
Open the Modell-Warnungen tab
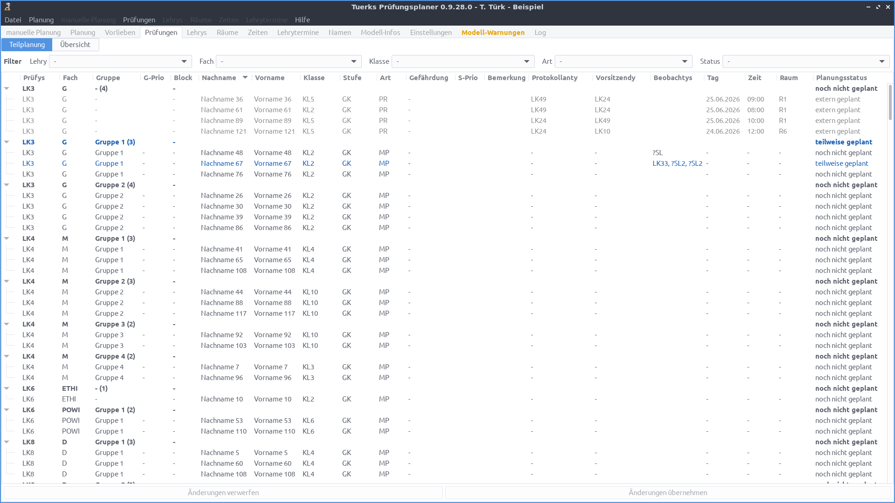pos(493,33)
